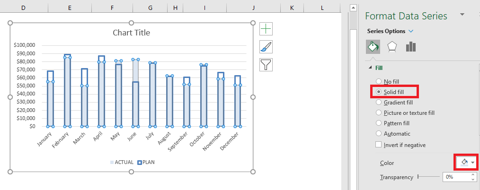480x190 pixels.
Task: Open the task pane options arrow
Action: click(x=462, y=14)
